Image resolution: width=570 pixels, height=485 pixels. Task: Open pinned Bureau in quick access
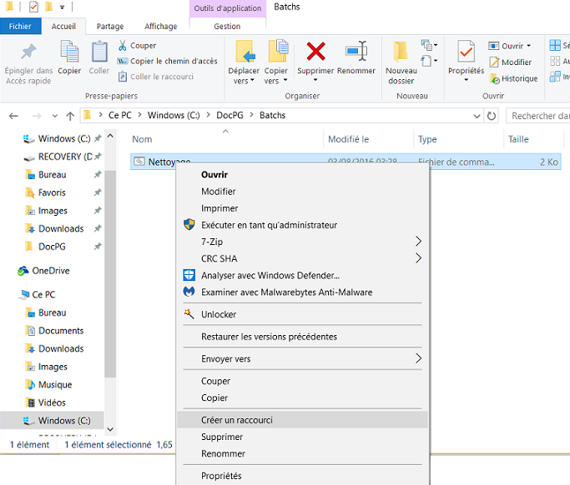point(53,175)
